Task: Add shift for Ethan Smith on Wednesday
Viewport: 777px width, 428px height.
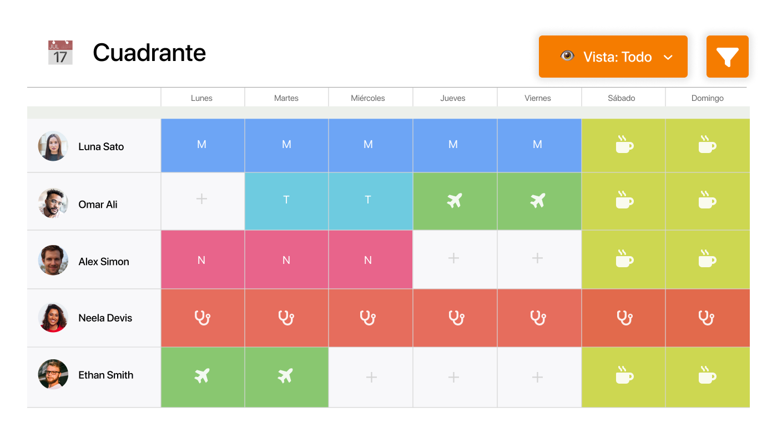Action: pos(371,378)
